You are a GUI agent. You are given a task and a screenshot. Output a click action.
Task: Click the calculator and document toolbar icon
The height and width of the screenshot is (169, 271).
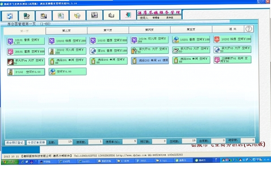(26, 16)
